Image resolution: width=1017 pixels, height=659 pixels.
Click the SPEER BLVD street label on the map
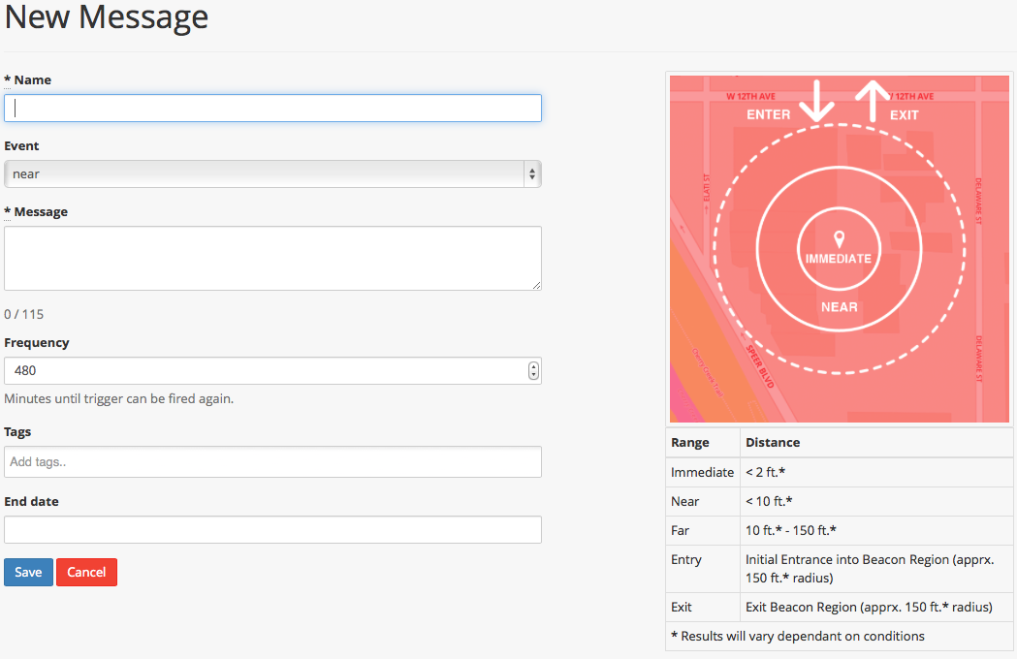click(x=759, y=366)
